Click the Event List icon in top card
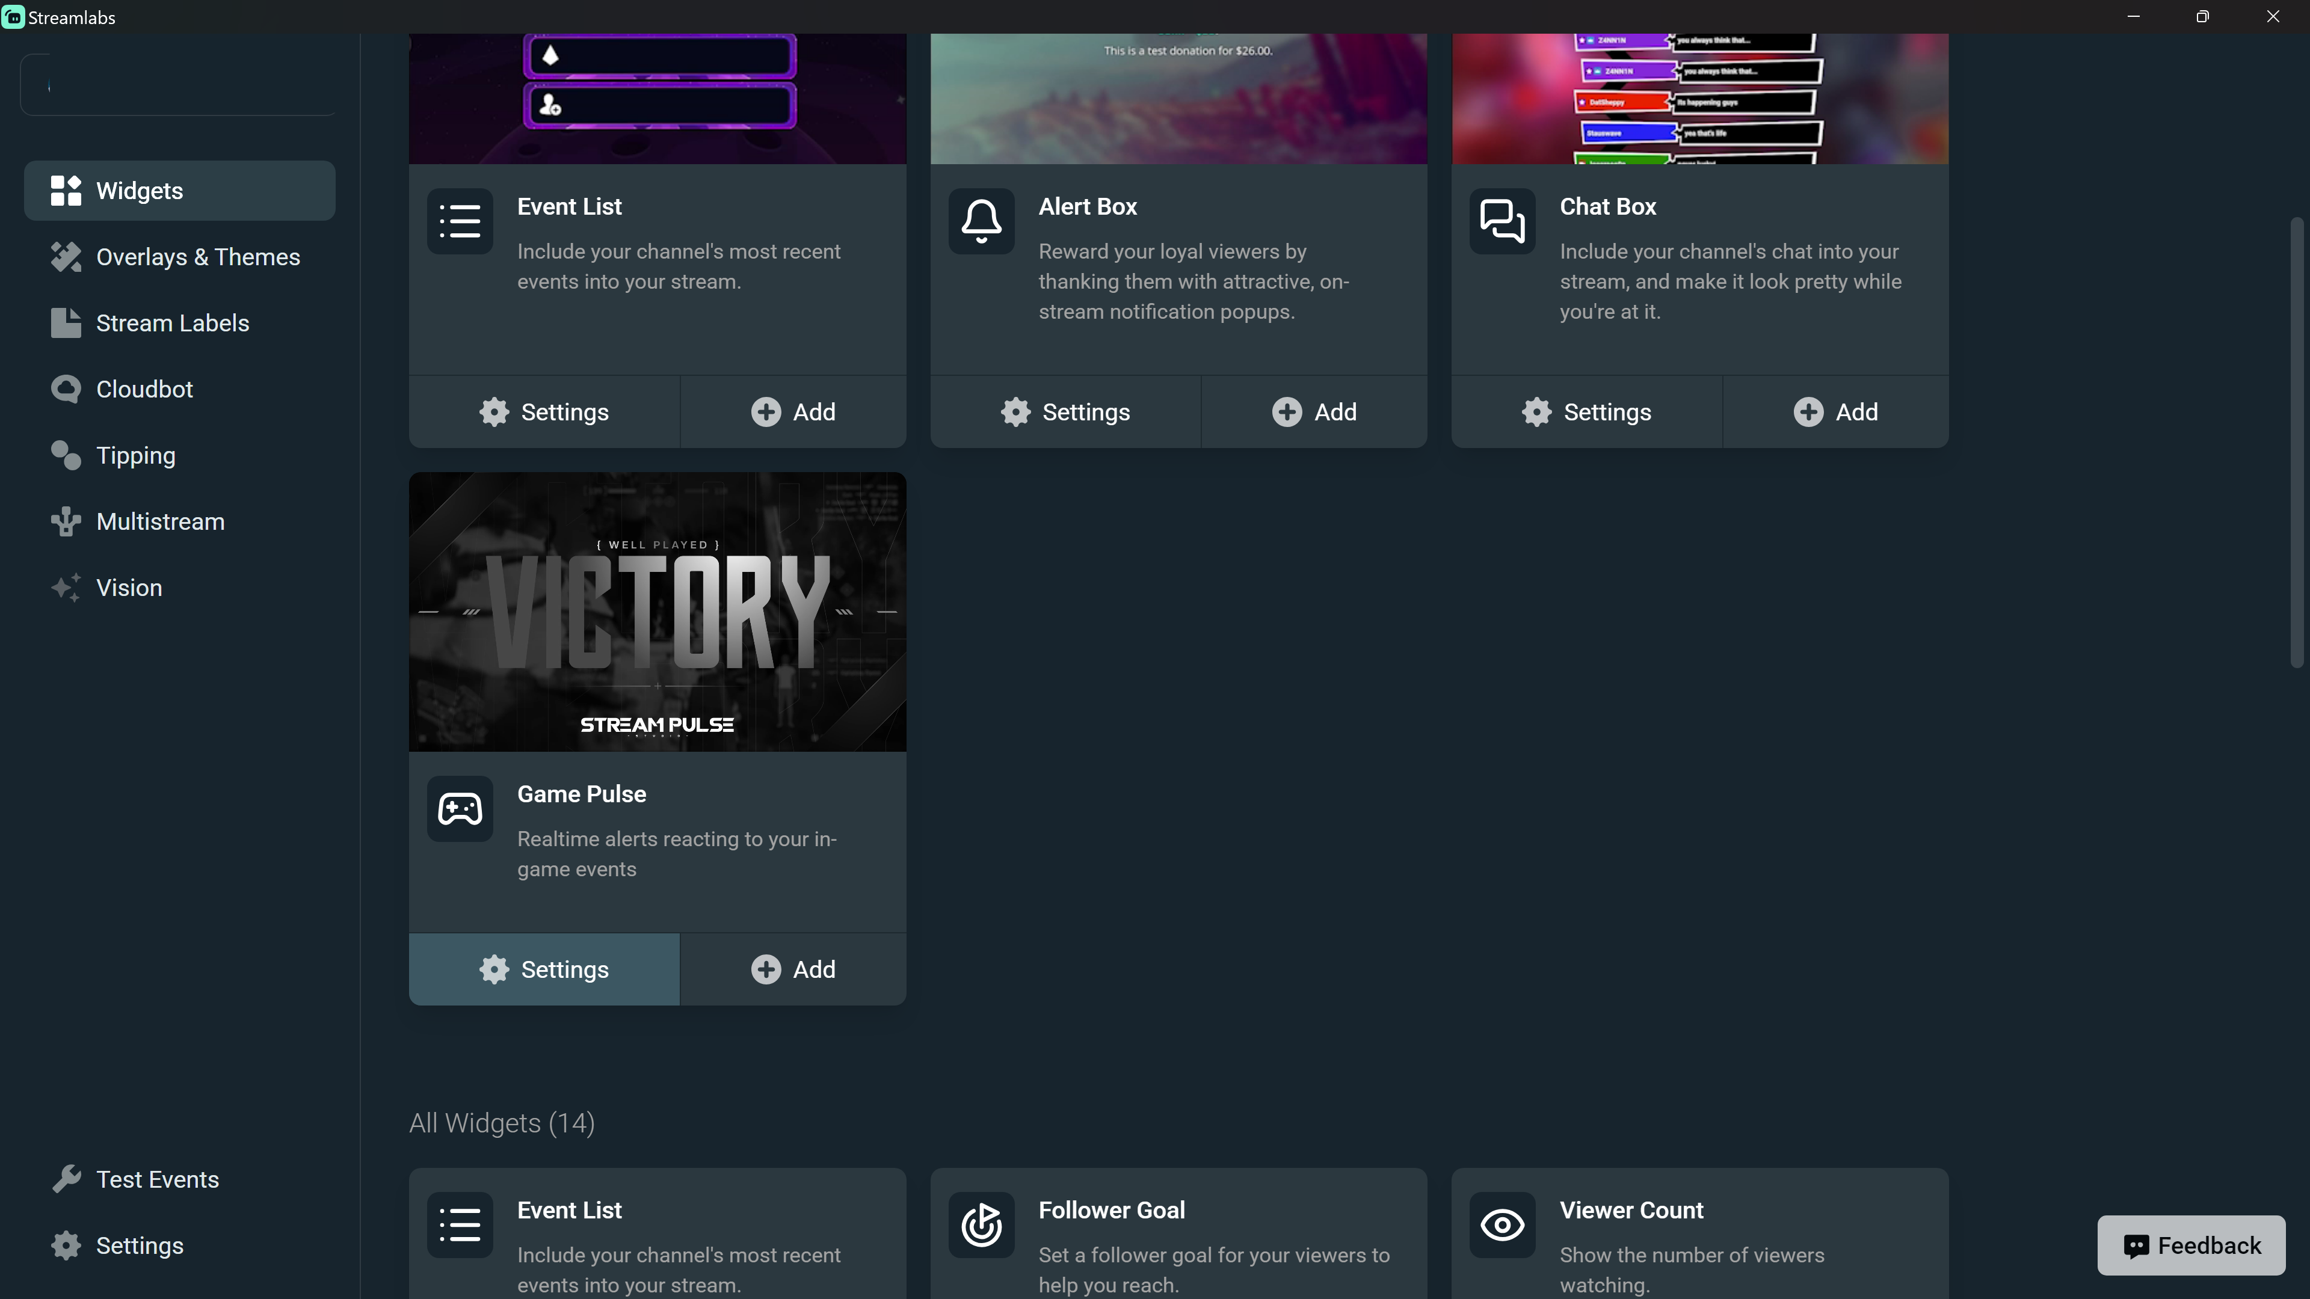The width and height of the screenshot is (2310, 1299). coord(459,221)
